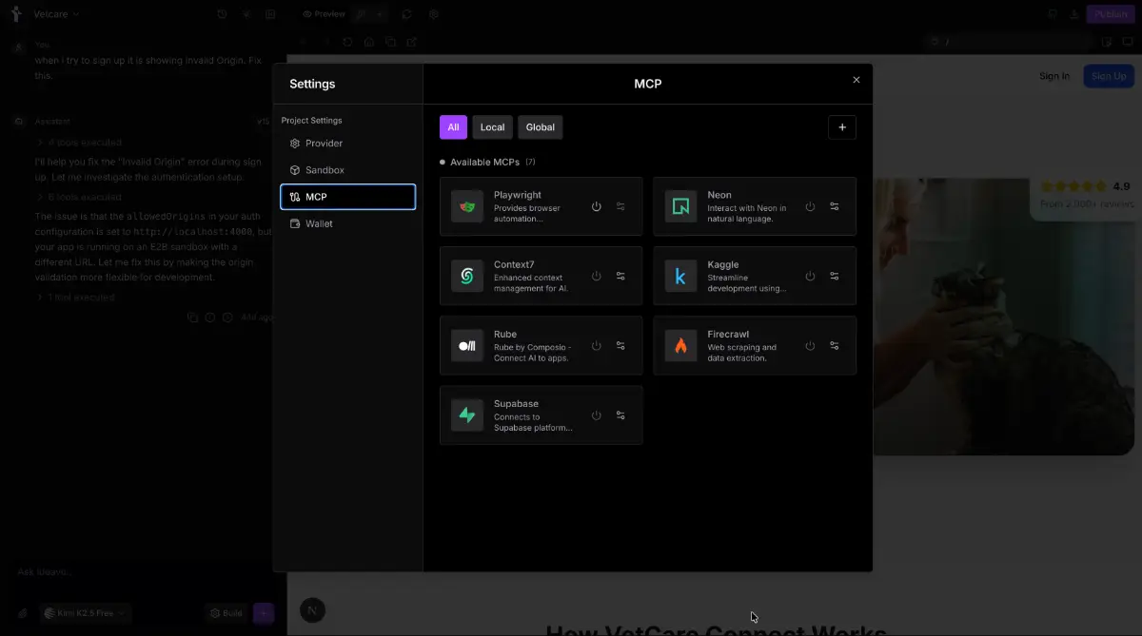Switch to the Preview tab
1142x636 pixels.
(324, 14)
